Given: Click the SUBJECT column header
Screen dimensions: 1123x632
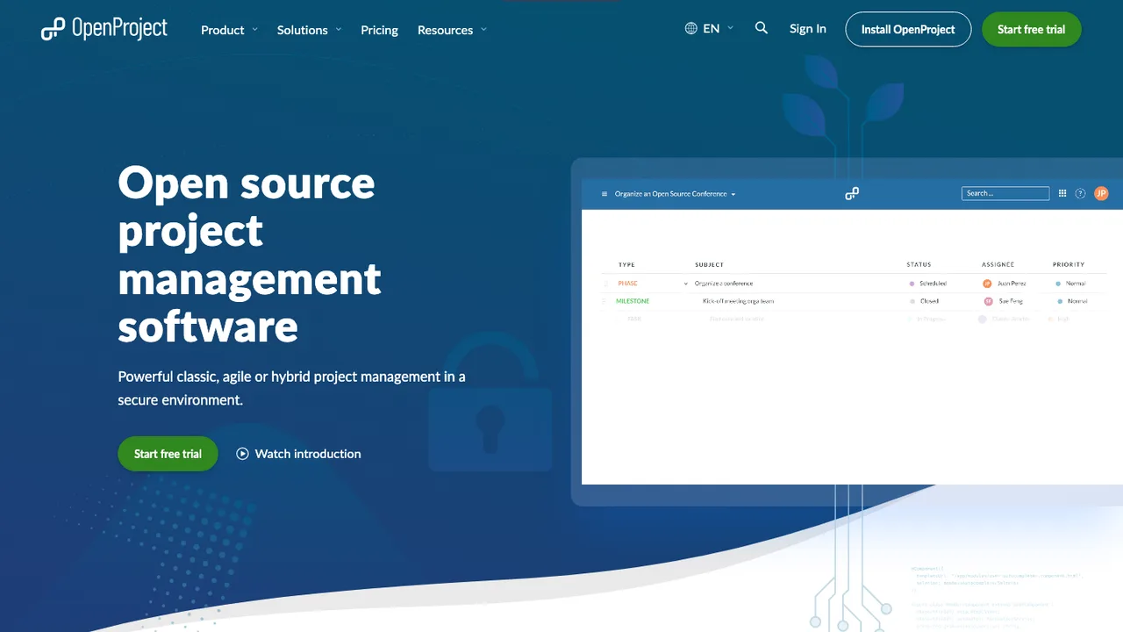Looking at the screenshot, I should [x=710, y=264].
